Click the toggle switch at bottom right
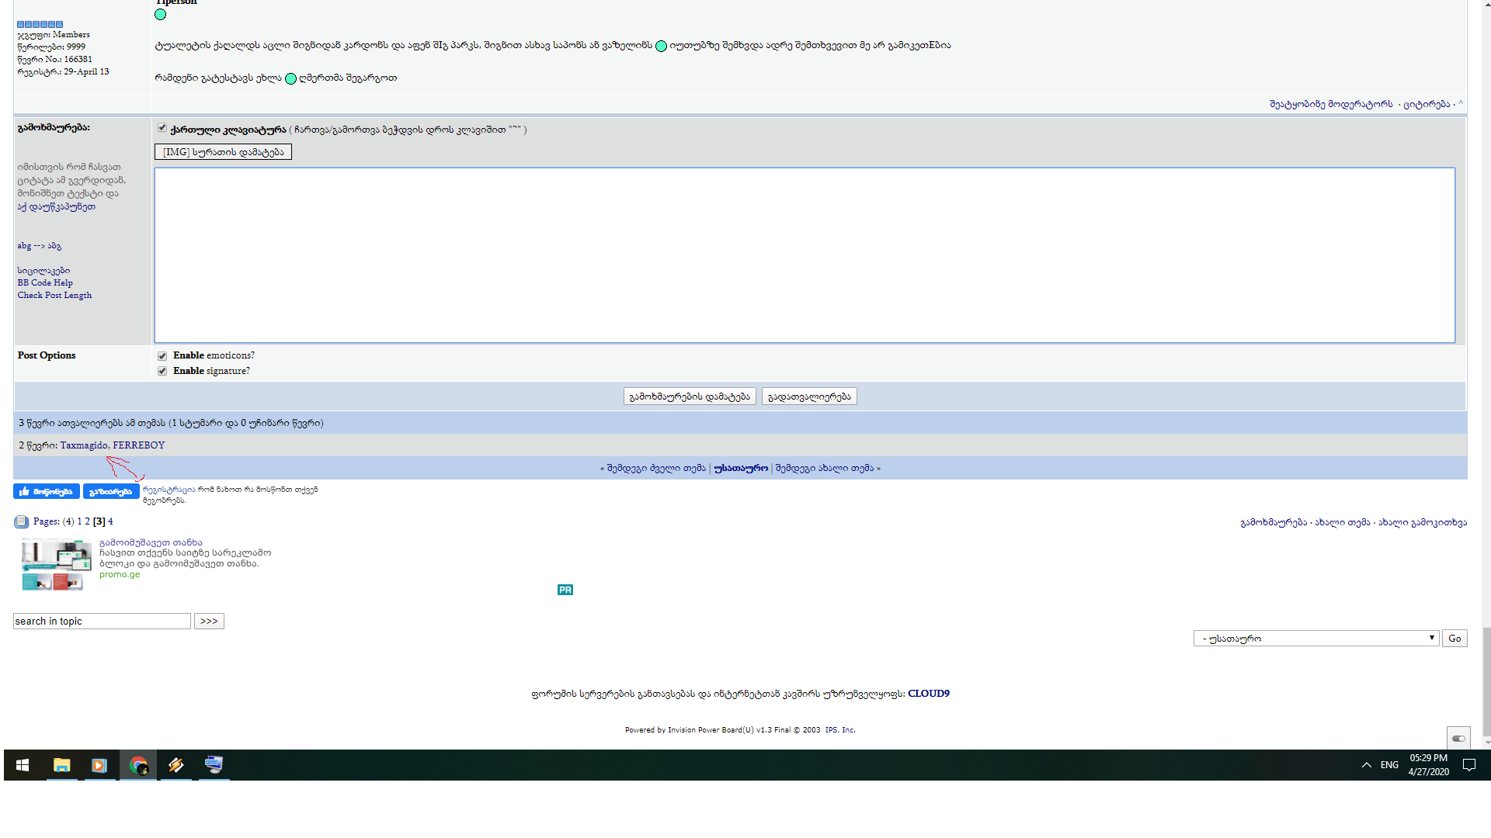Image resolution: width=1491 pixels, height=838 pixels. 1458,739
